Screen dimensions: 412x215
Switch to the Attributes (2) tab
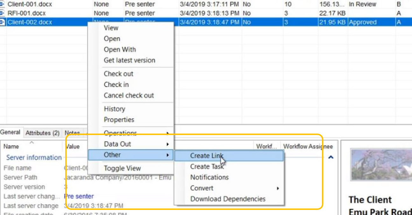(x=42, y=133)
